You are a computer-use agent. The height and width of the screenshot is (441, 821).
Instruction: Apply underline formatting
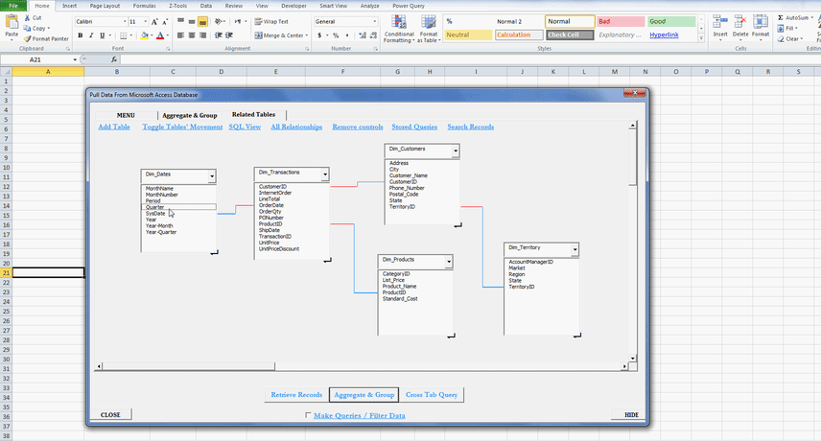(x=102, y=35)
